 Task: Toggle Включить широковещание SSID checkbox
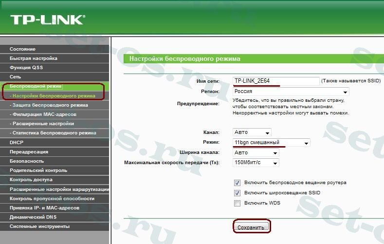[237, 193]
